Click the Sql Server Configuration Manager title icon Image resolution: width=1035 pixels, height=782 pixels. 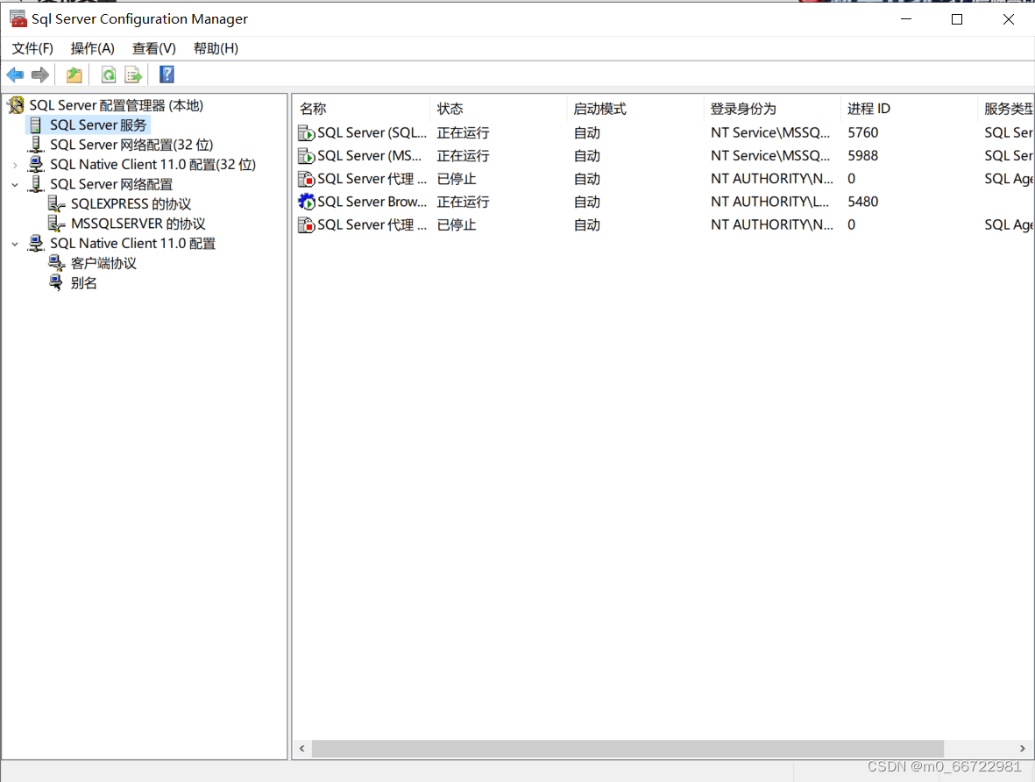(18, 18)
